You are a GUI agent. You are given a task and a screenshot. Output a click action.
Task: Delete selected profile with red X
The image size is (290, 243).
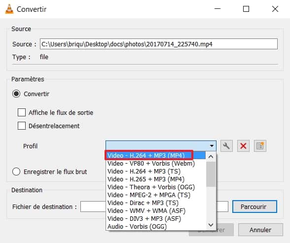tap(243, 146)
